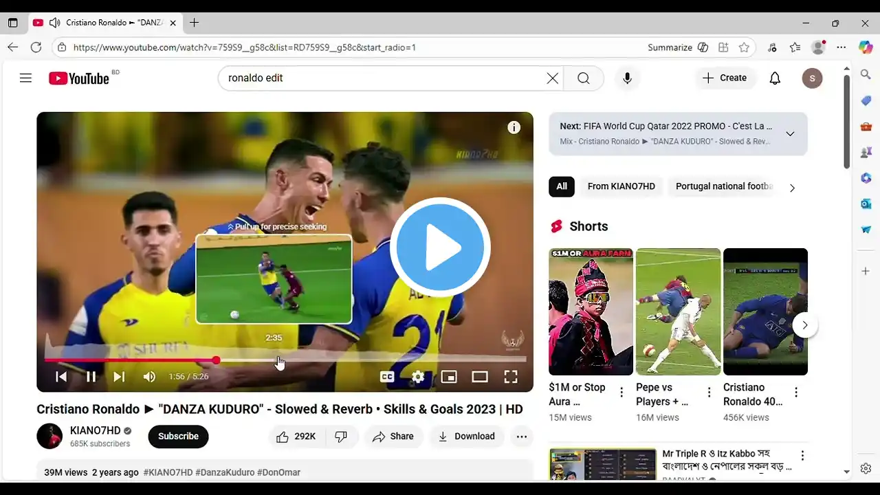Open the browser favorites list

click(x=795, y=47)
